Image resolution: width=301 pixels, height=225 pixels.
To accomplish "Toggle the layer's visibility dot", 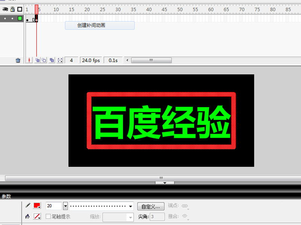I will 5,18.
